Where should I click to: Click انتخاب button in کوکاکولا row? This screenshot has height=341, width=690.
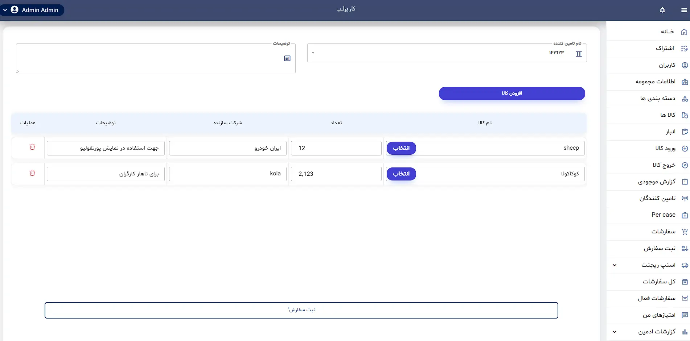pos(401,174)
